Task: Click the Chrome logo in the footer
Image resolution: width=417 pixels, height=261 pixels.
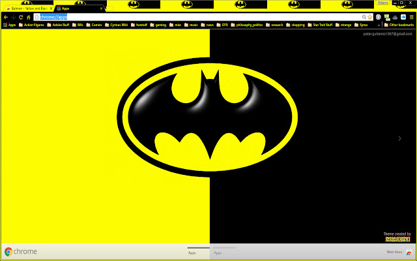Action: tap(20, 252)
